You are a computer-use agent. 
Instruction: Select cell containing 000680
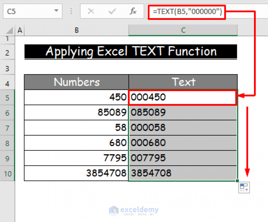click(x=183, y=143)
